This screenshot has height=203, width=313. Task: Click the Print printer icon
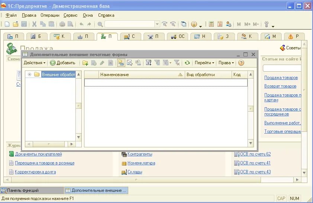[x=62, y=24]
